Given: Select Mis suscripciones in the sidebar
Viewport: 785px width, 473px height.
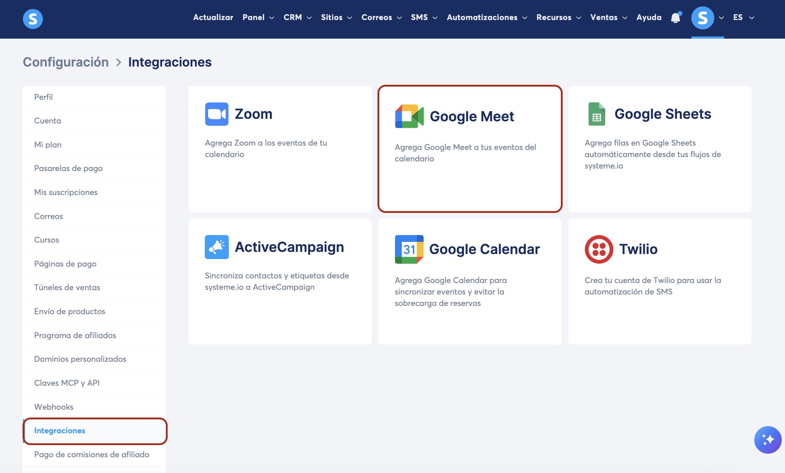Looking at the screenshot, I should (94, 192).
